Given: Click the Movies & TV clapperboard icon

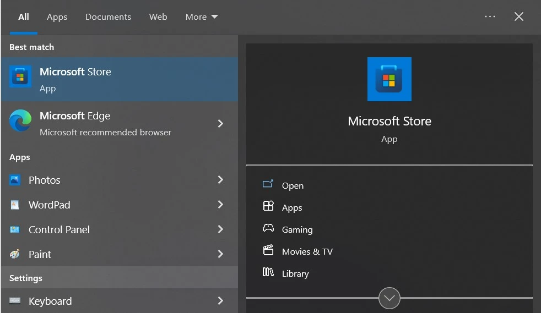Looking at the screenshot, I should coord(268,250).
